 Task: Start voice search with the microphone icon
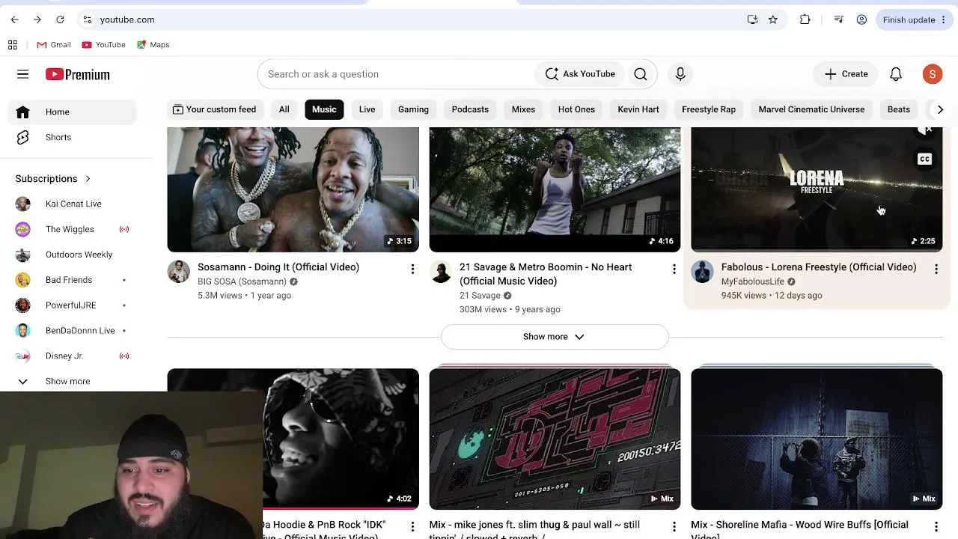point(680,74)
